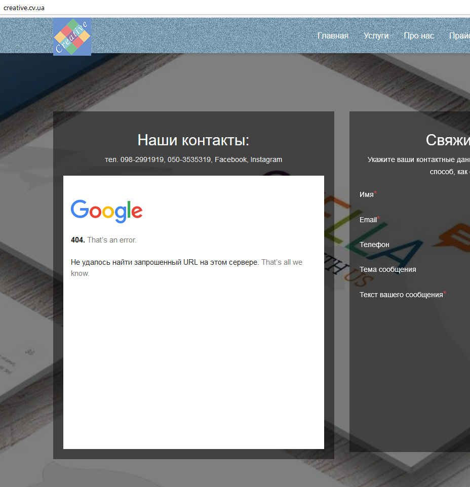The width and height of the screenshot is (470, 487).
Task: Click the Имя field label
Action: pyautogui.click(x=367, y=194)
